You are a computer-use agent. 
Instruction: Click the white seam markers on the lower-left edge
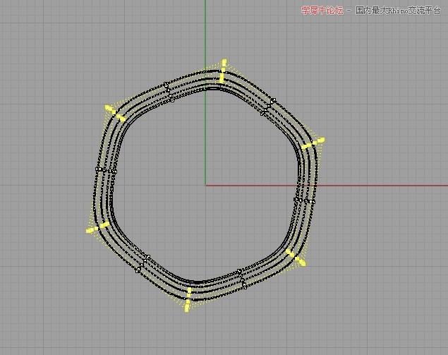[143, 264]
